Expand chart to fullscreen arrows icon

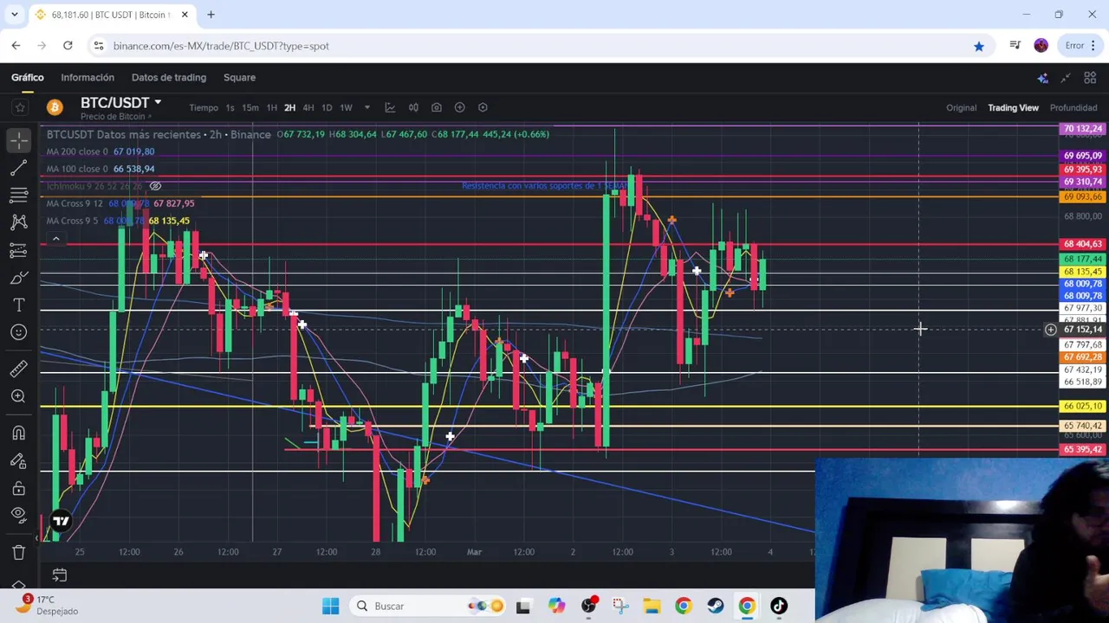coord(1066,78)
